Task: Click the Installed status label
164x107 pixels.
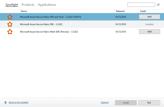Action: (x=149, y=24)
